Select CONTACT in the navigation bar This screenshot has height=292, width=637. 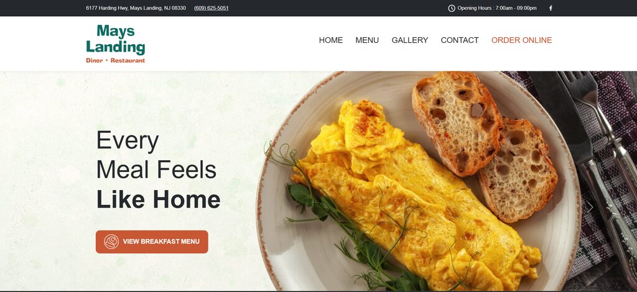point(460,40)
